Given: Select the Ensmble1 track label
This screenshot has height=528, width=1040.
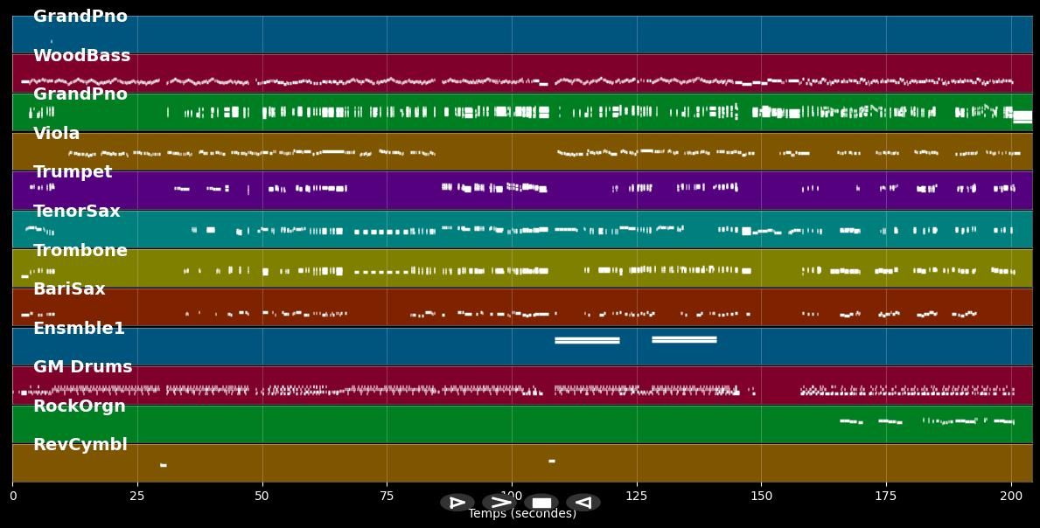Looking at the screenshot, I should point(79,329).
